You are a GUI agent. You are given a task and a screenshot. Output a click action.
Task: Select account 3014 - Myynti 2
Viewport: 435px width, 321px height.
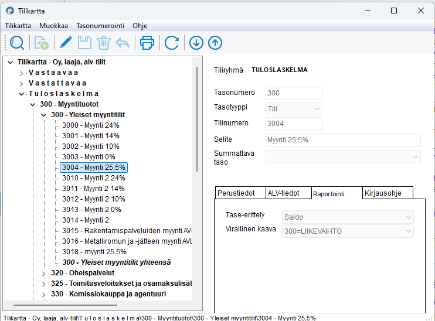[86, 220]
